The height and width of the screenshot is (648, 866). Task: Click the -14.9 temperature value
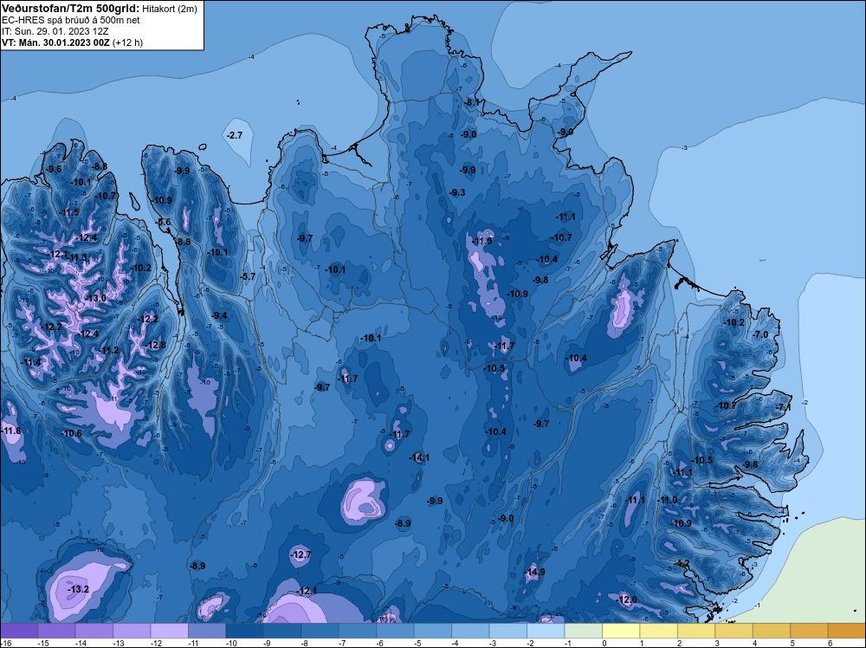pyautogui.click(x=534, y=572)
